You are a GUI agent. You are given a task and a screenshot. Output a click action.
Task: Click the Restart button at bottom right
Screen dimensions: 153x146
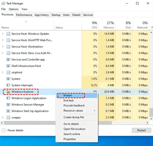pos(141,130)
